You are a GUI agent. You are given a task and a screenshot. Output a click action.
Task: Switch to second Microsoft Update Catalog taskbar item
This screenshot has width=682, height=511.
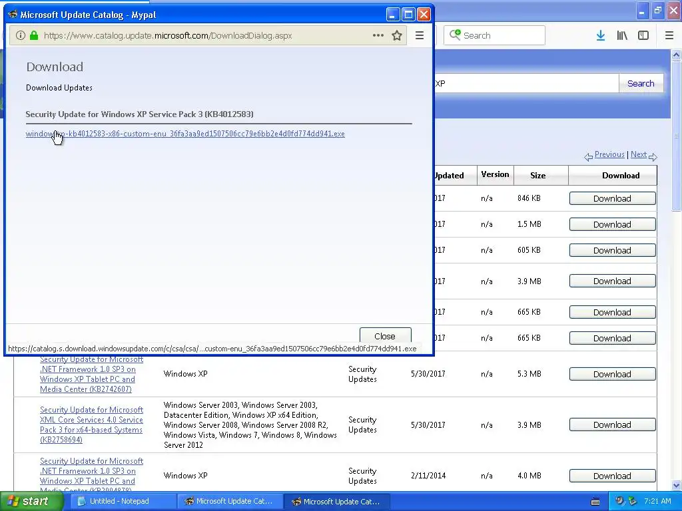[336, 502]
